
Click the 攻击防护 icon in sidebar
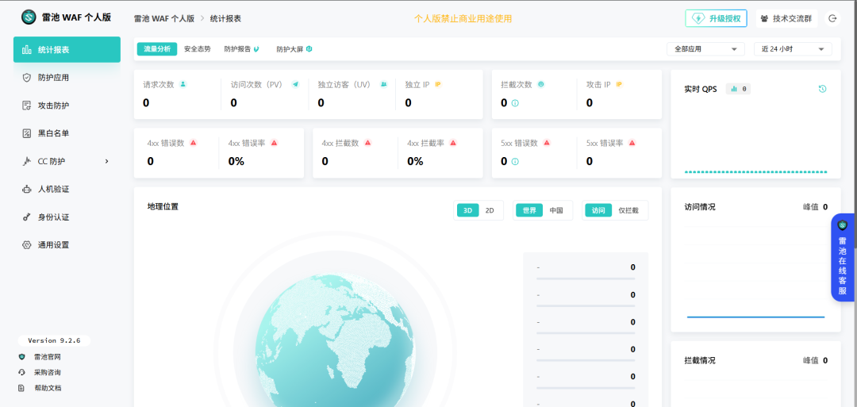coord(26,106)
